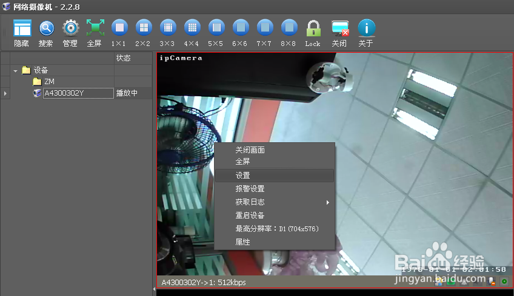Open the 管理 management gear icon
This screenshot has height=296, width=514.
click(70, 28)
